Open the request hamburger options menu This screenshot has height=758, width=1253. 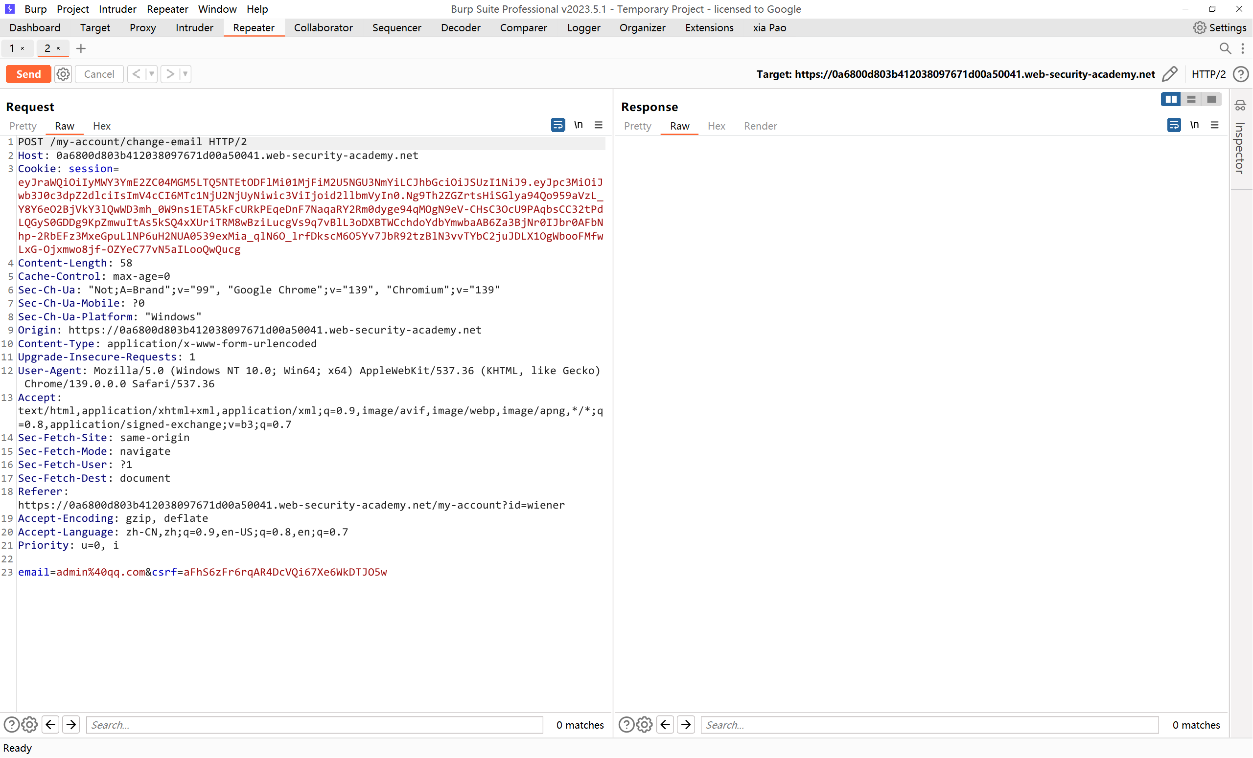tap(599, 125)
